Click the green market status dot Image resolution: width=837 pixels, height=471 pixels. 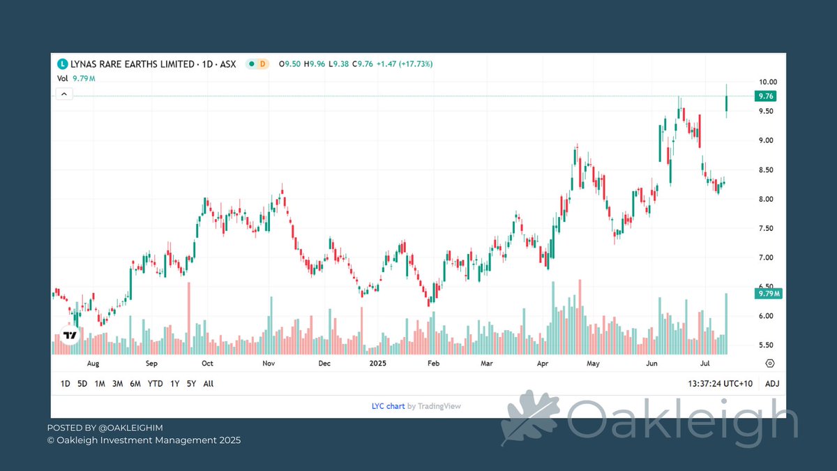click(x=251, y=64)
